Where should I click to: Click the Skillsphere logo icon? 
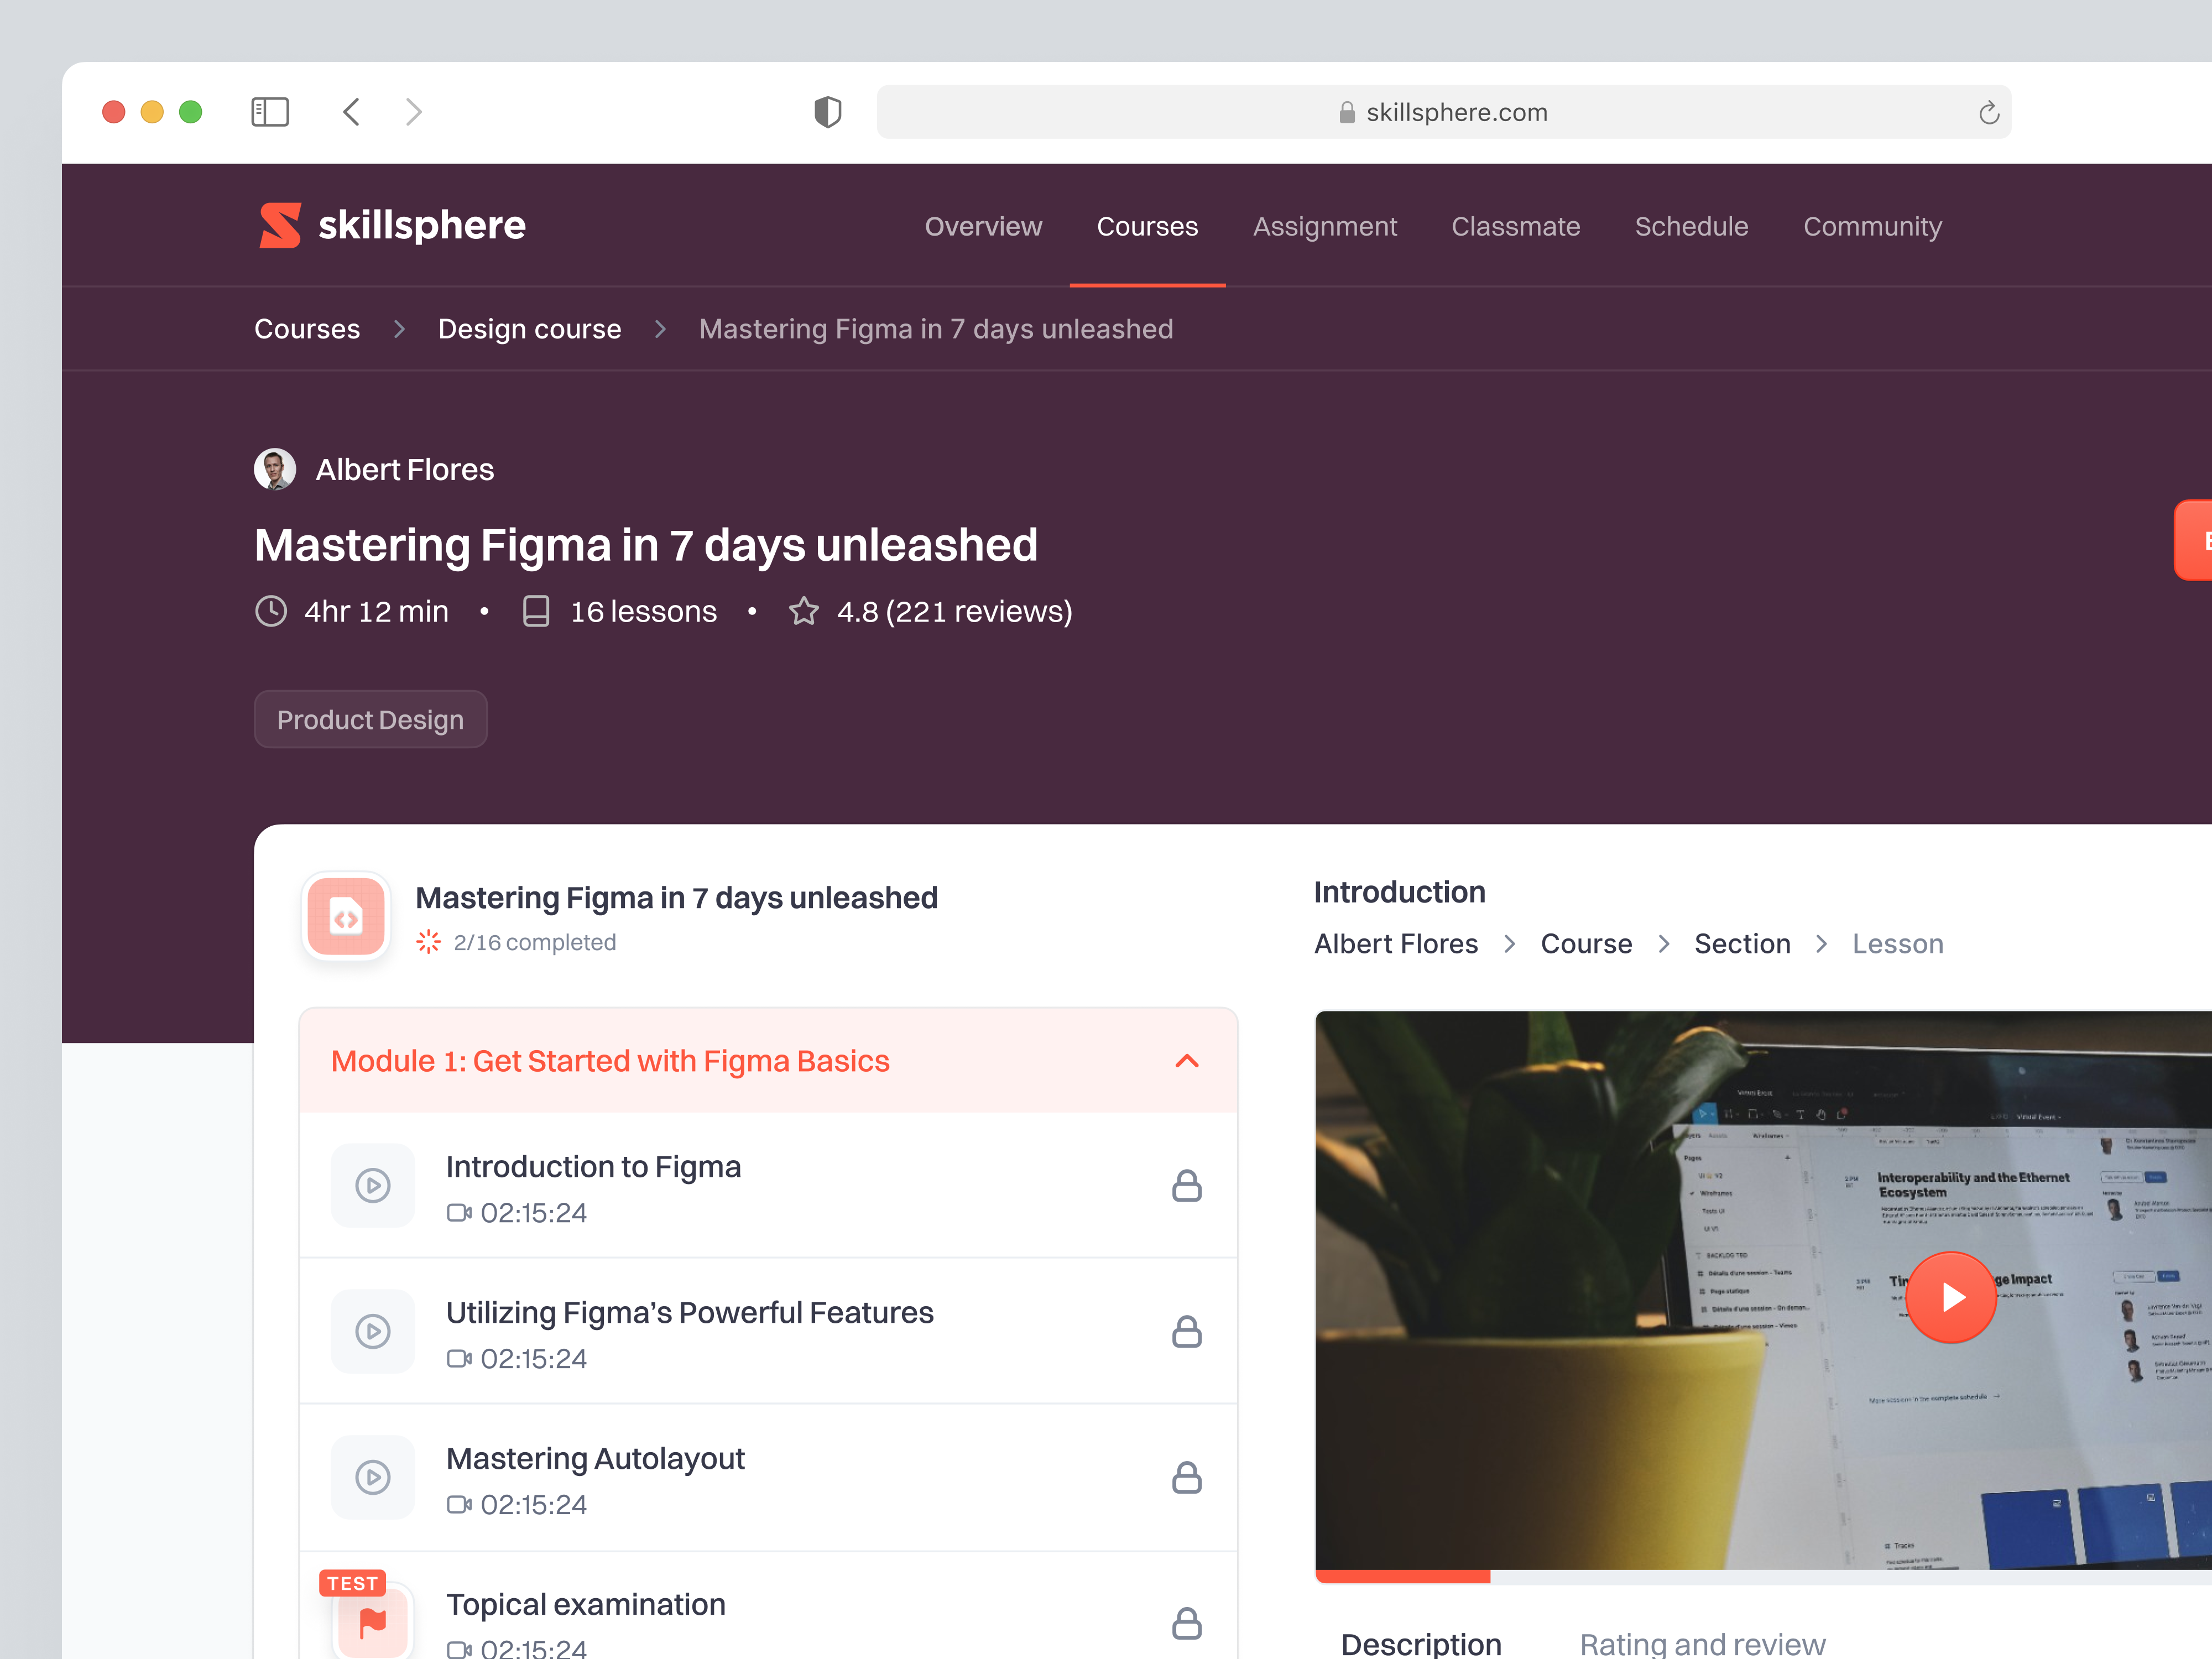pyautogui.click(x=280, y=226)
